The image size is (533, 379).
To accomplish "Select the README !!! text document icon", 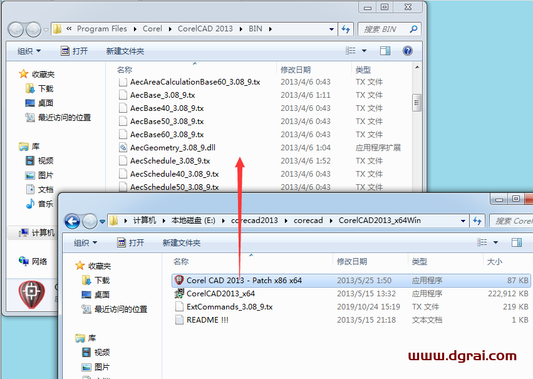I will [x=179, y=320].
